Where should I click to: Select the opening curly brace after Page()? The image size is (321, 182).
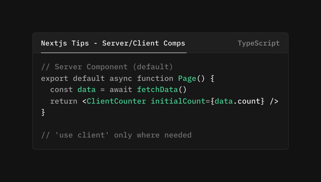point(212,78)
